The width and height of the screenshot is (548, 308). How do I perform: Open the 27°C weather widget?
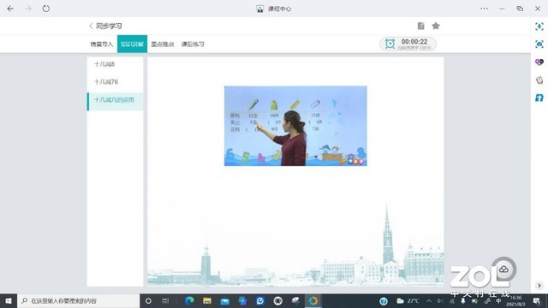pos(408,300)
